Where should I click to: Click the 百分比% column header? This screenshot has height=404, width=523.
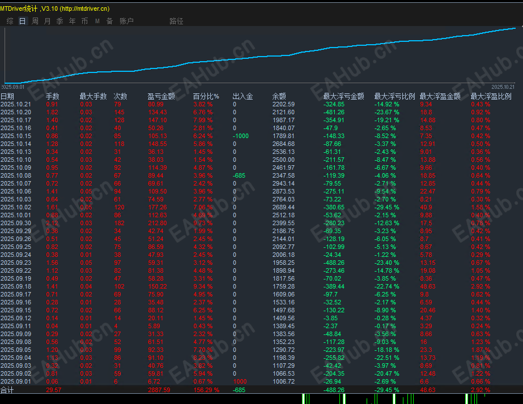206,96
